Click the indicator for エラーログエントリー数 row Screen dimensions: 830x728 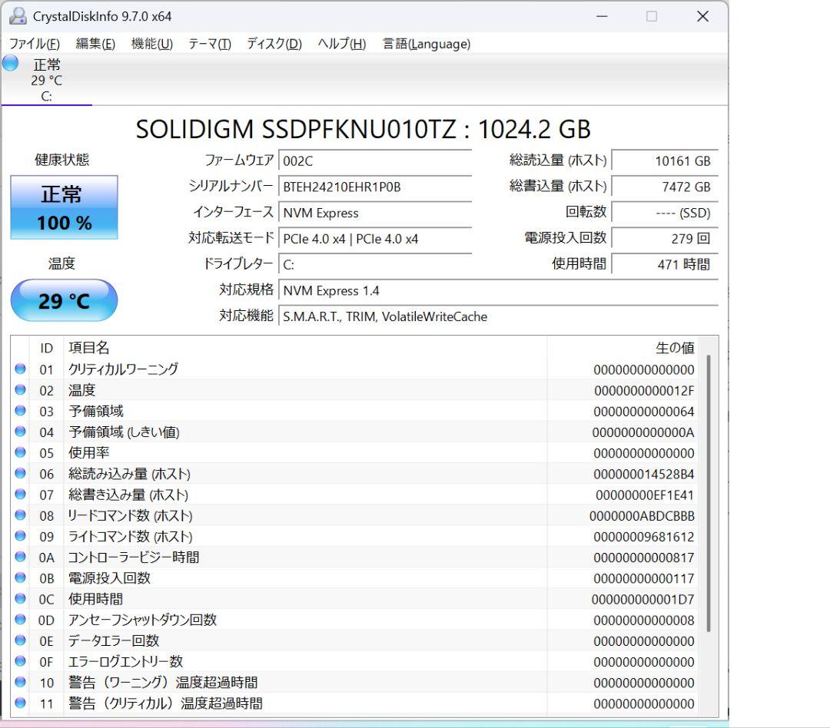(x=19, y=661)
